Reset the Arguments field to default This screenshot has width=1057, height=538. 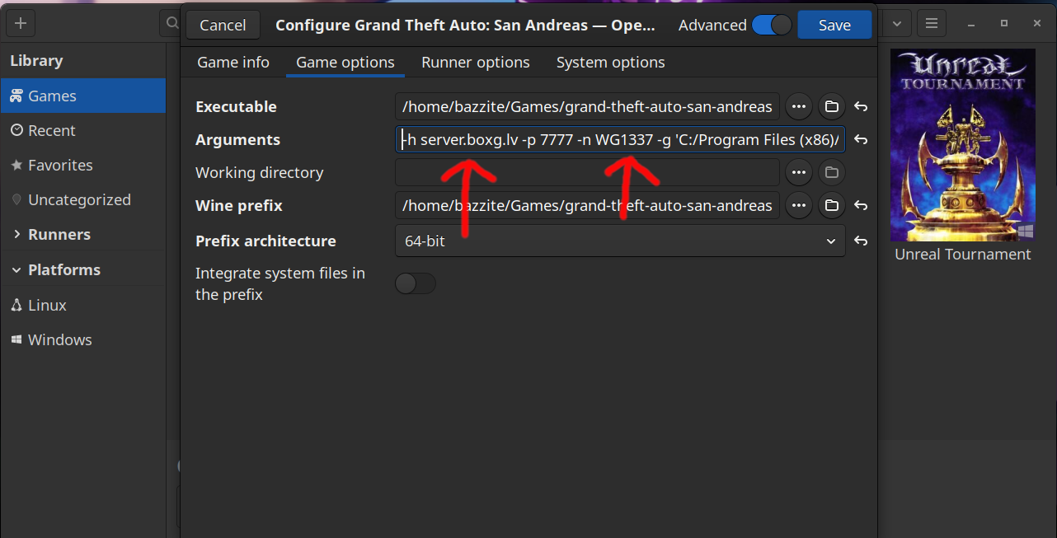click(861, 140)
